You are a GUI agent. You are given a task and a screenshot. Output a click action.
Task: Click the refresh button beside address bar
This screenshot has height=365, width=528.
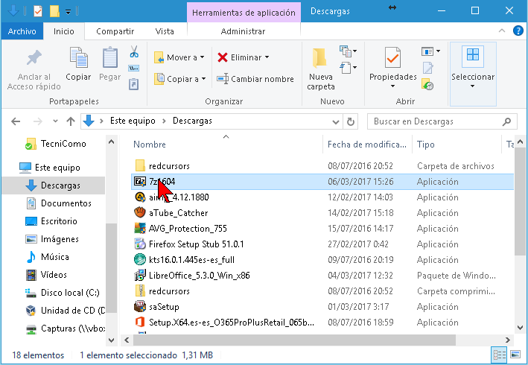point(350,121)
